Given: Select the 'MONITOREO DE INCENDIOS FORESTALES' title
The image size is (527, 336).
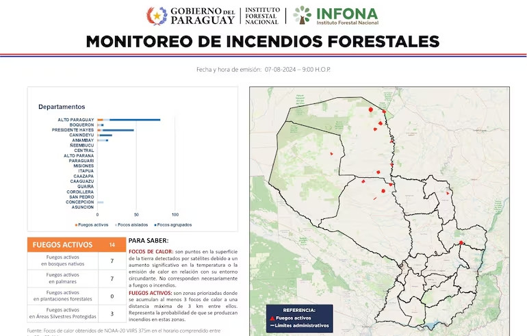Looking at the screenshot, I should (x=263, y=42).
